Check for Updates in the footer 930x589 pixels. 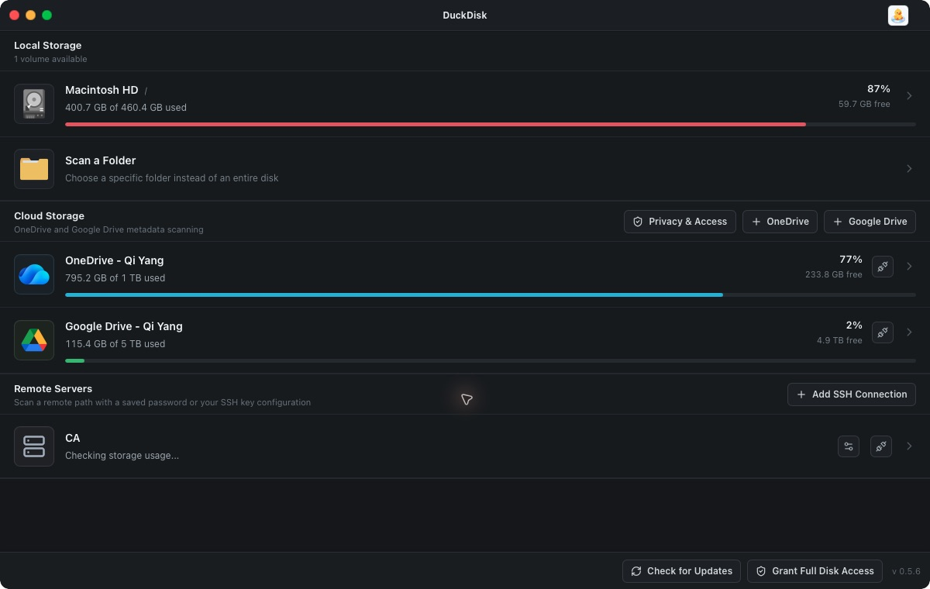(681, 571)
